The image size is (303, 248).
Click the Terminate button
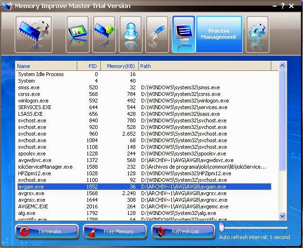pyautogui.click(x=47, y=231)
